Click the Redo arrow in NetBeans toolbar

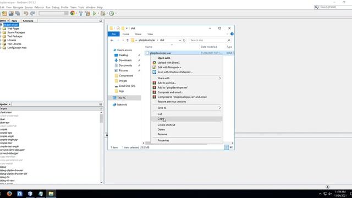[32, 13]
